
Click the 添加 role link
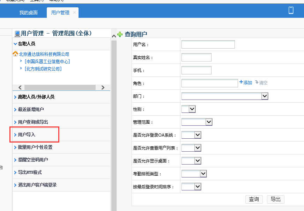click(246, 83)
